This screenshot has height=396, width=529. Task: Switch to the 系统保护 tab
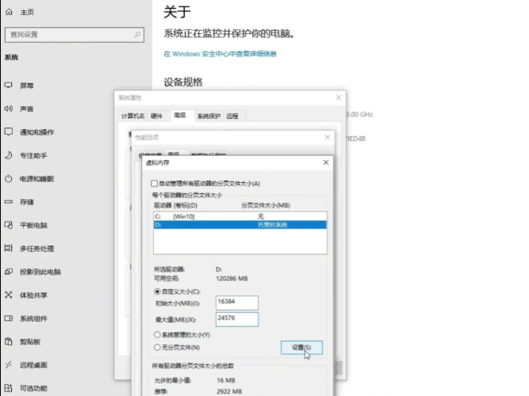coord(209,116)
